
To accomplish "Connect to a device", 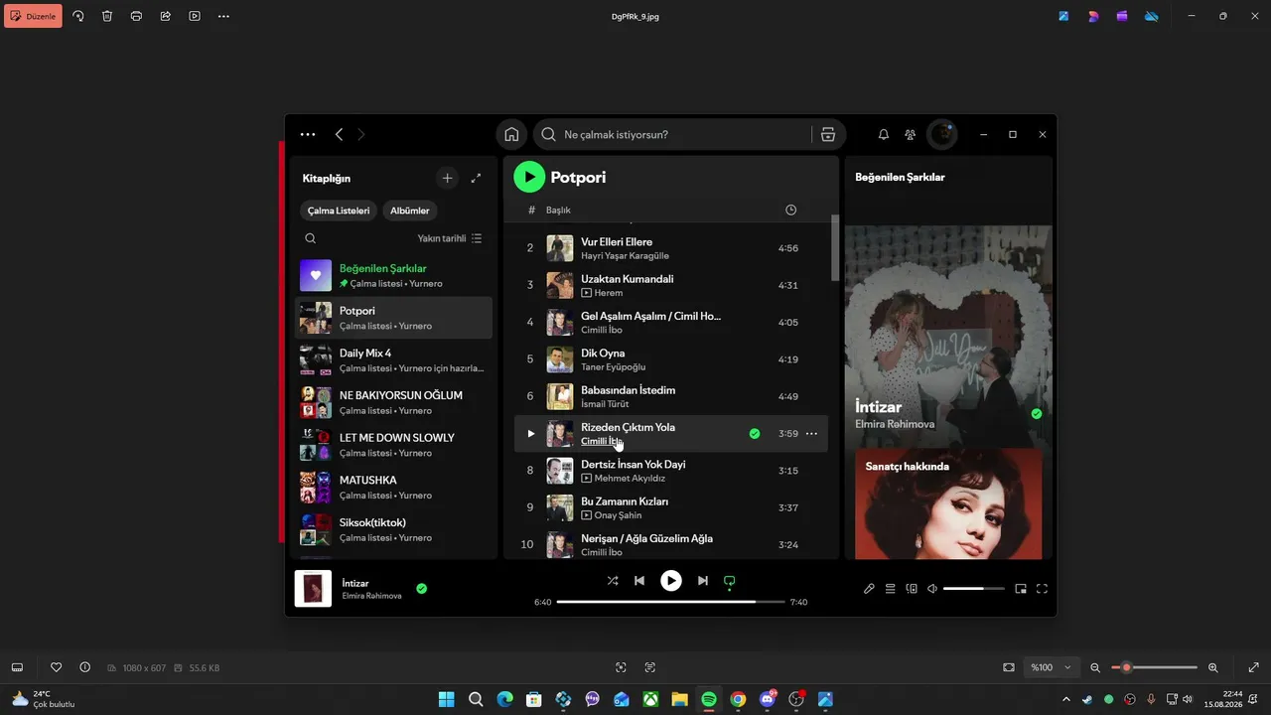I will click(912, 589).
